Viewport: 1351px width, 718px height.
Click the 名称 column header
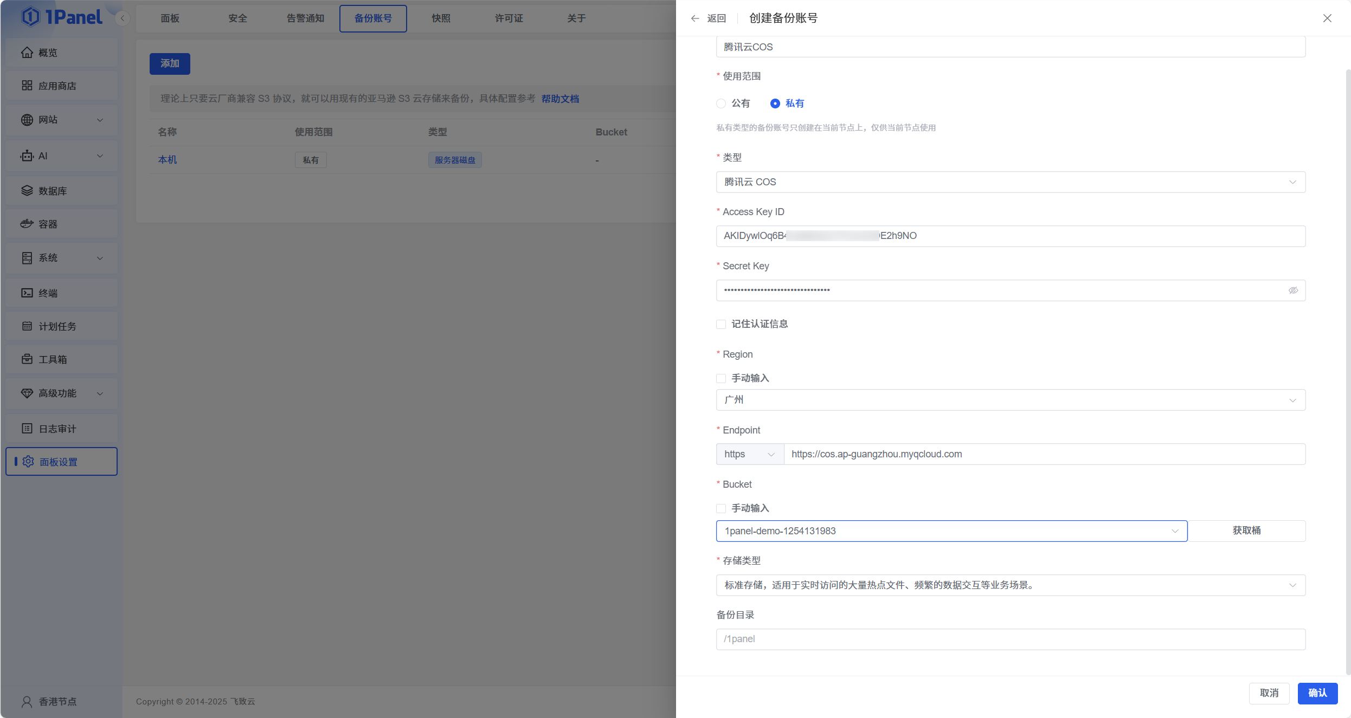(167, 132)
